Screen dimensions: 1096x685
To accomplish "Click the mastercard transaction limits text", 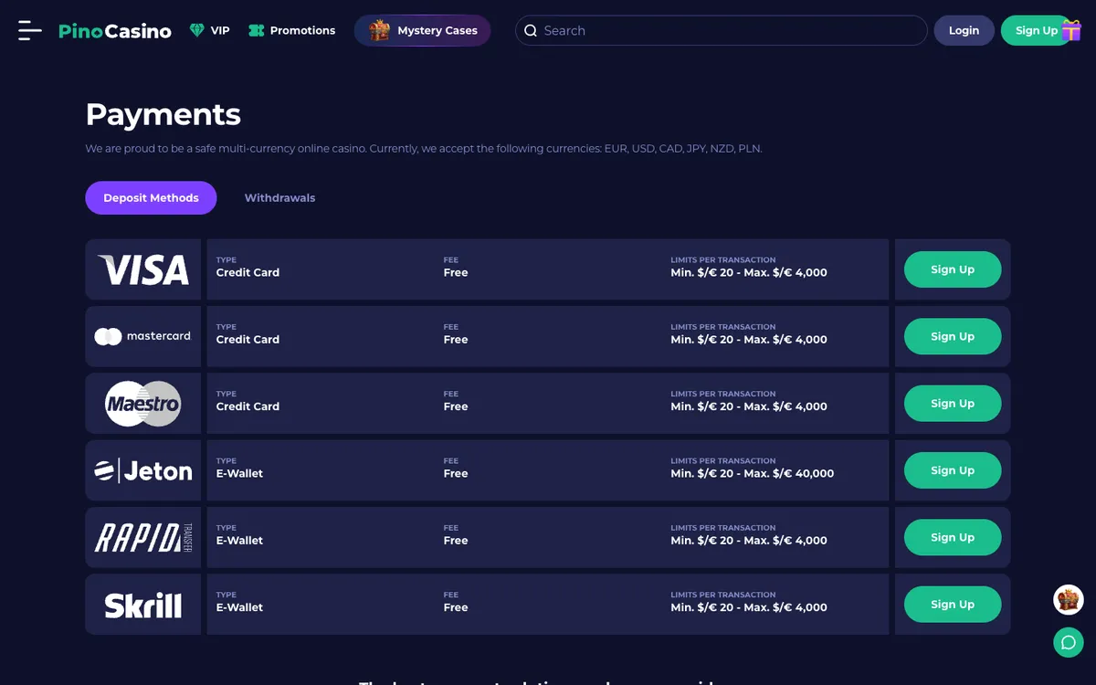I will tap(749, 340).
